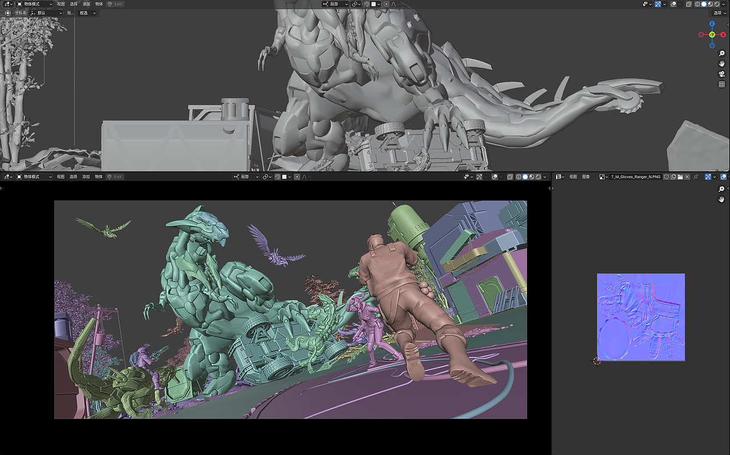Screen dimensions: 730x455
Task: Click the Y axis on navigation gizmo
Action: pyautogui.click(x=712, y=35)
